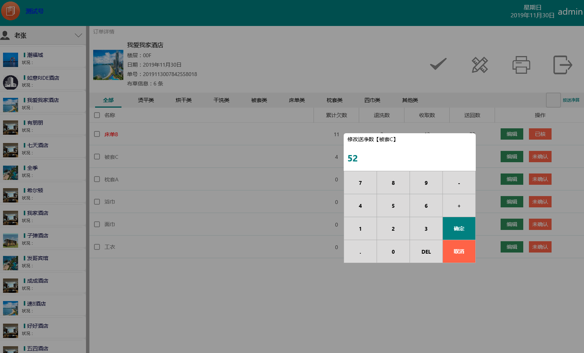This screenshot has height=353, width=584.
Task: Check the 工衣 row checkbox
Action: coord(97,247)
